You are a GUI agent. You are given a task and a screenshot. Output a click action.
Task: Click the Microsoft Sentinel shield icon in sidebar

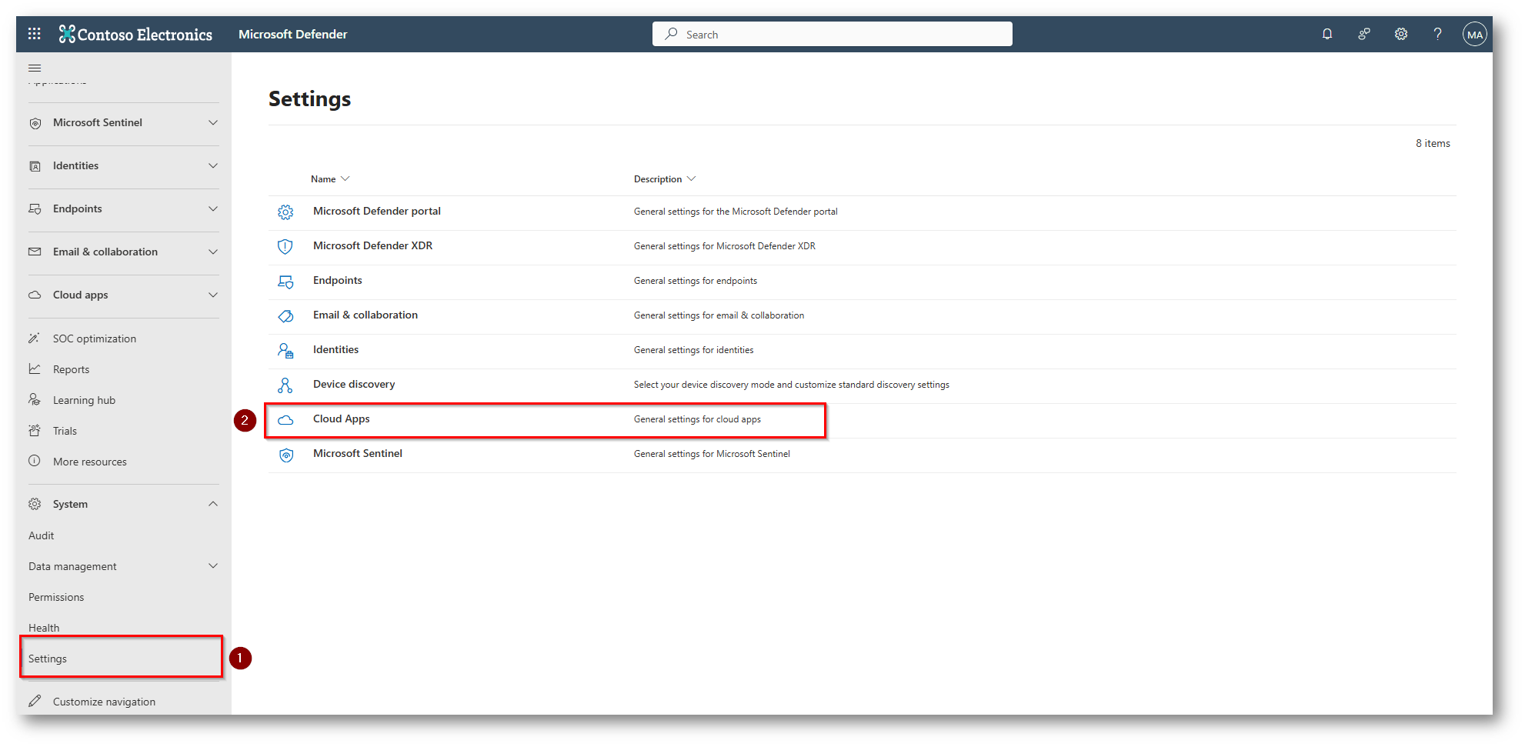point(35,123)
